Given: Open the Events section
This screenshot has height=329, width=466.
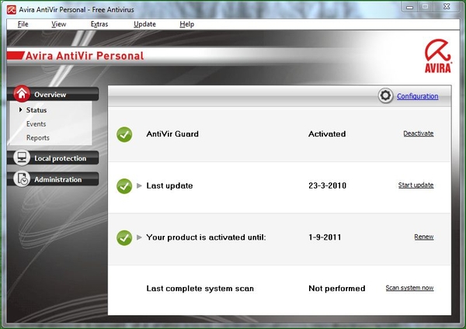Looking at the screenshot, I should coord(36,124).
